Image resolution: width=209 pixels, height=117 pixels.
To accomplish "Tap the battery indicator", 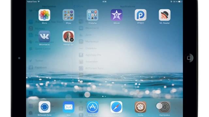I will coord(180,2).
